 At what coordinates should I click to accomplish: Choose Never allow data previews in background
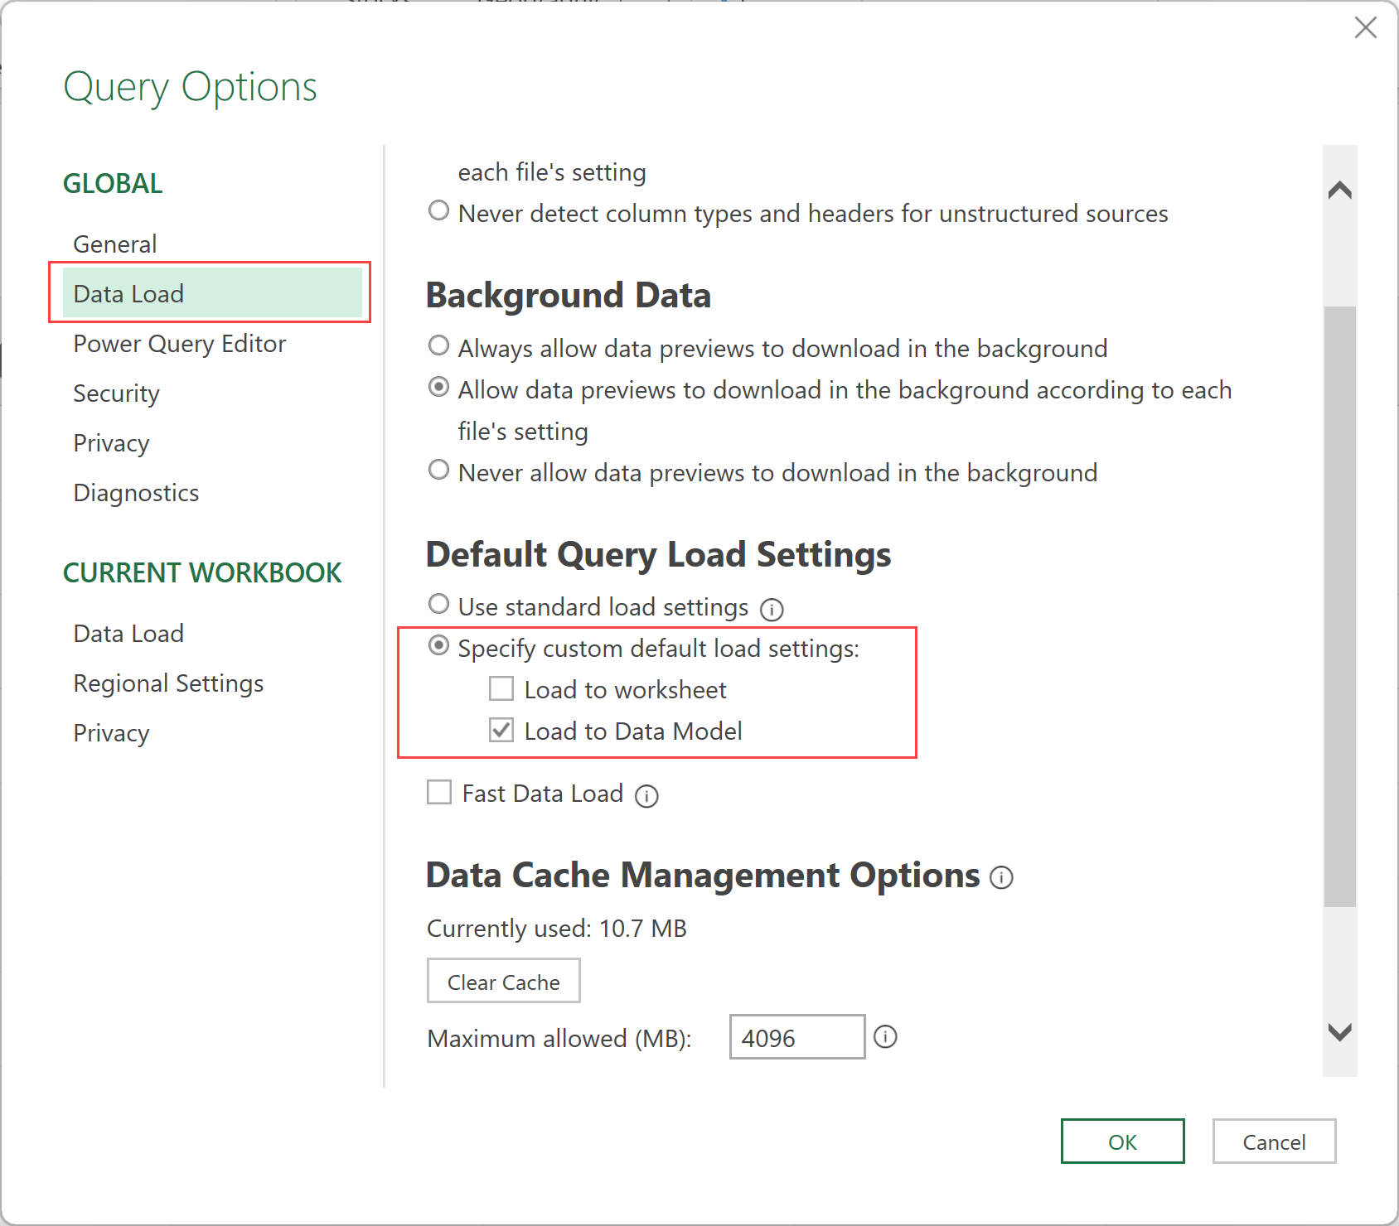point(439,471)
